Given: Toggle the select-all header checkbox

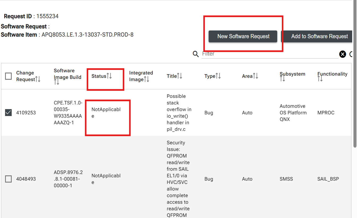Looking at the screenshot, I should click(8, 76).
